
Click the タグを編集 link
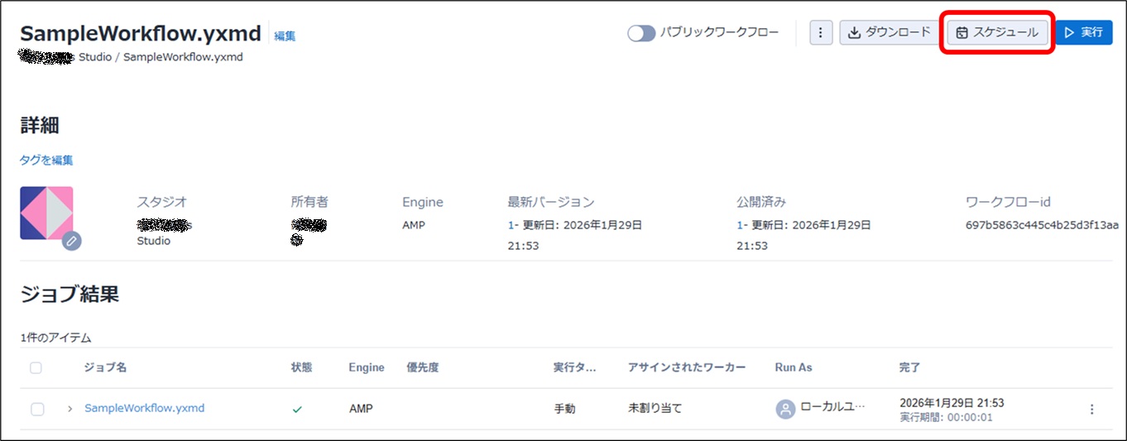coord(46,161)
